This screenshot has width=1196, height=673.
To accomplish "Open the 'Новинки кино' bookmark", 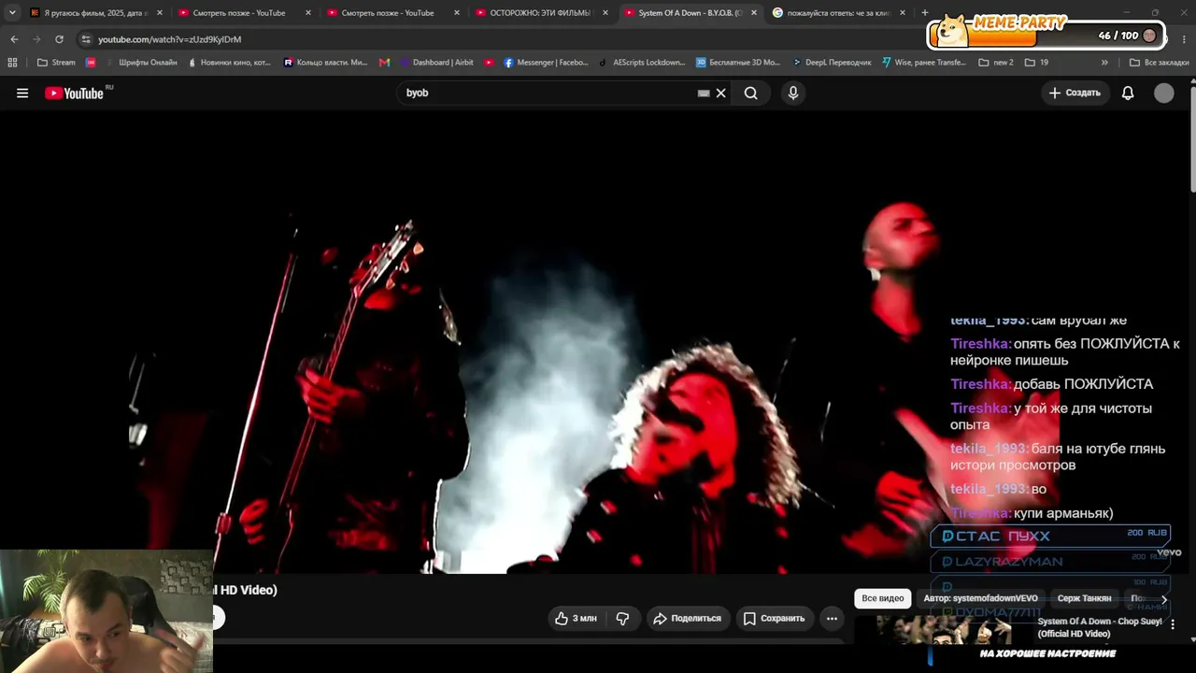I will click(229, 63).
